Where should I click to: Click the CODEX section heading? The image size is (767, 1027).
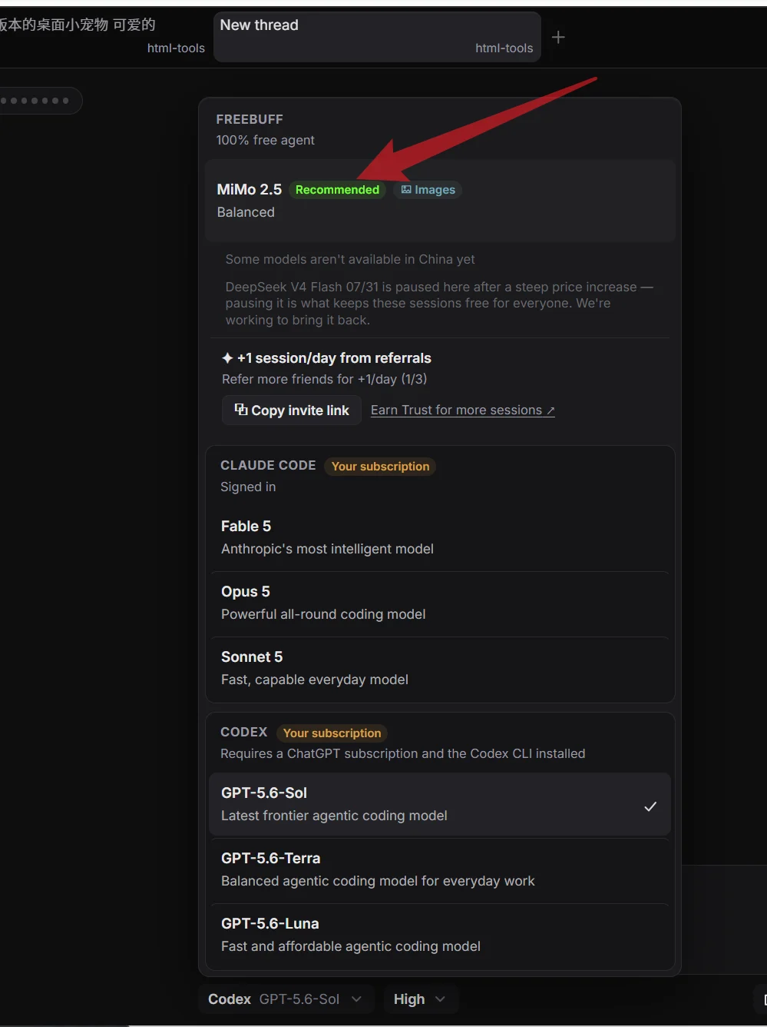pyautogui.click(x=244, y=732)
